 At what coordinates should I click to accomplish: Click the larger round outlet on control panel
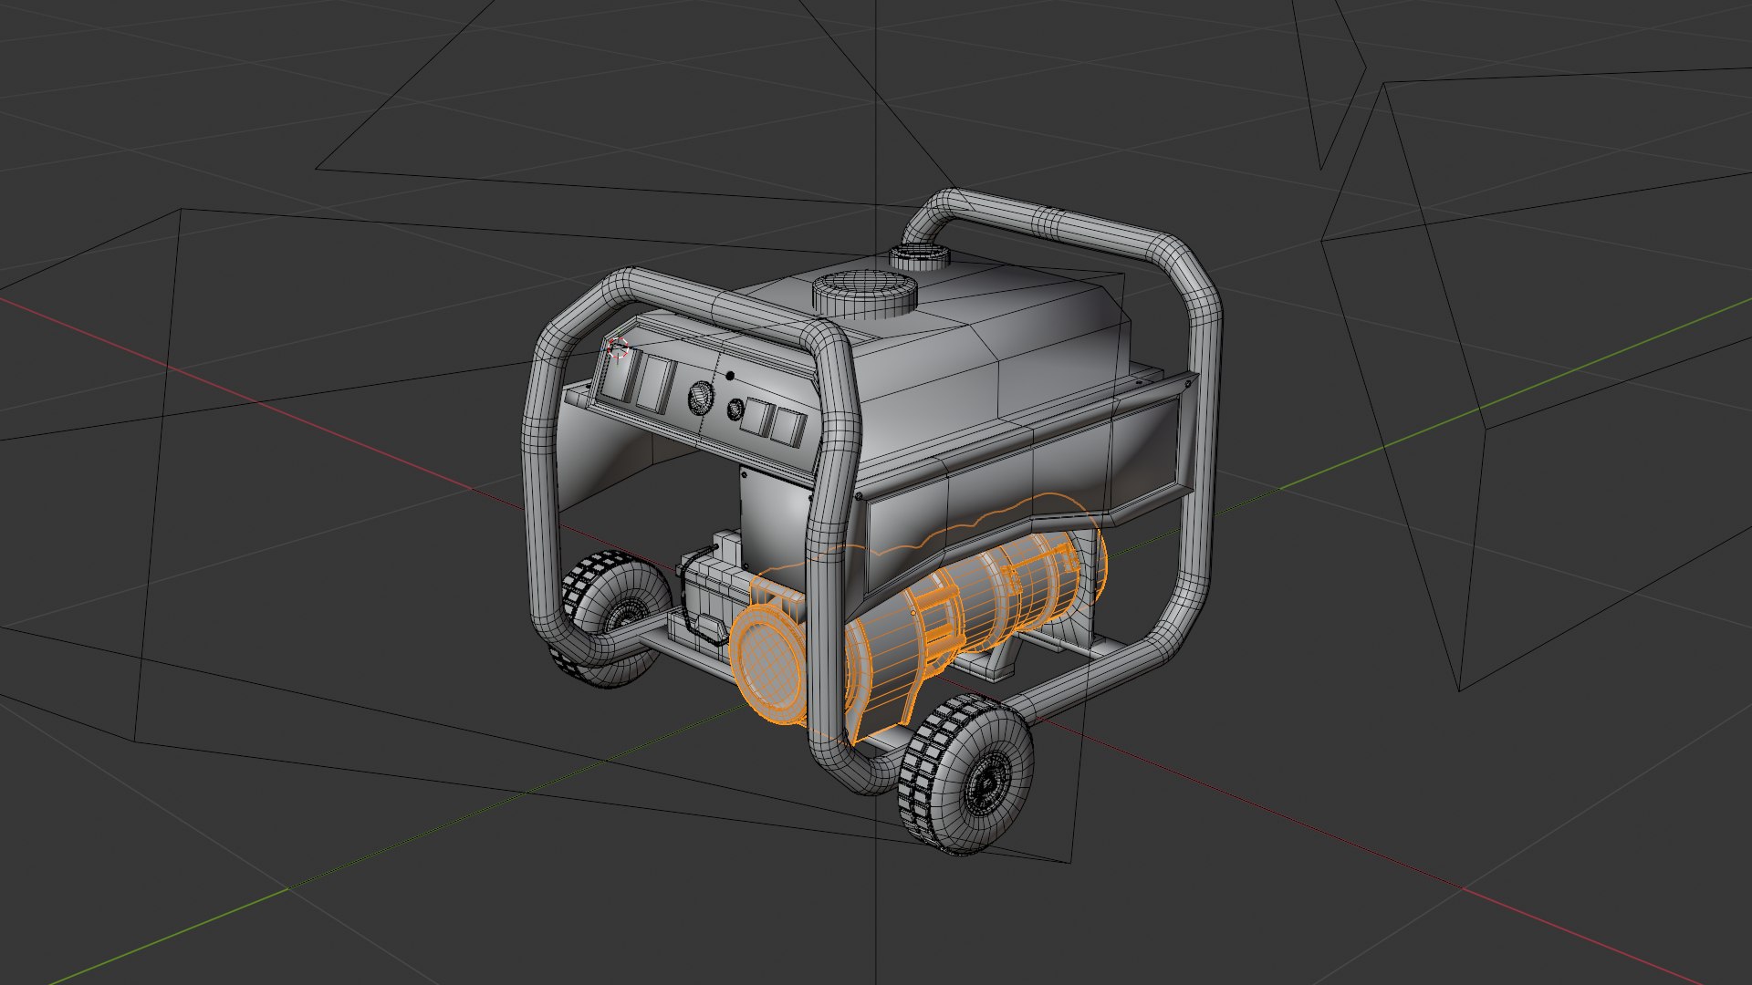[699, 398]
